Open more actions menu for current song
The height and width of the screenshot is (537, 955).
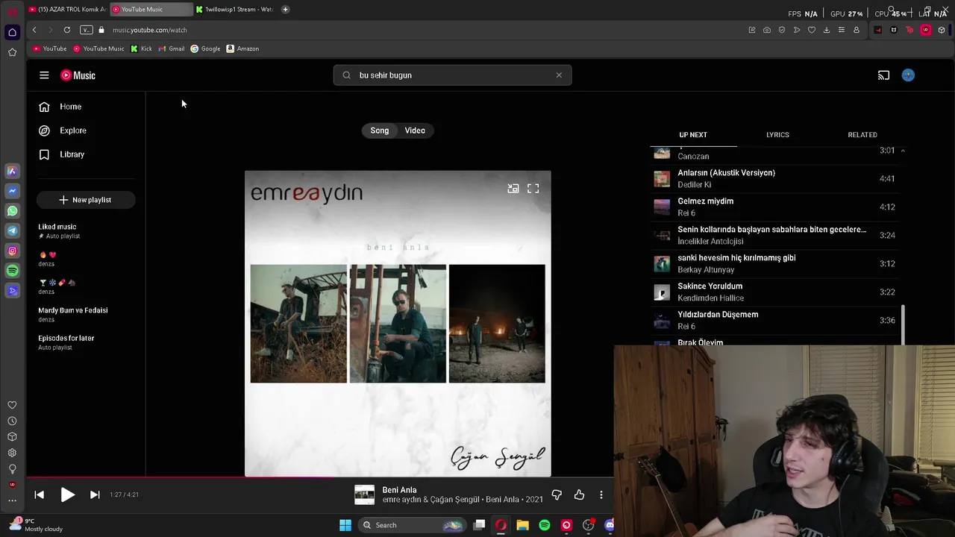601,494
